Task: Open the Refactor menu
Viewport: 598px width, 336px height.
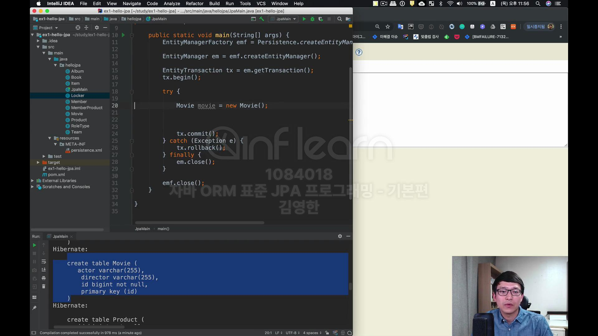Action: 194,3
